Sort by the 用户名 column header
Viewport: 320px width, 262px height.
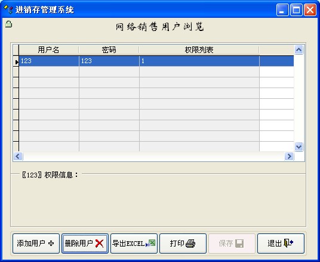pyautogui.click(x=48, y=50)
